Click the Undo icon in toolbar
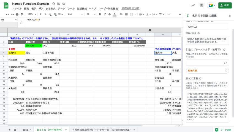 7,14
